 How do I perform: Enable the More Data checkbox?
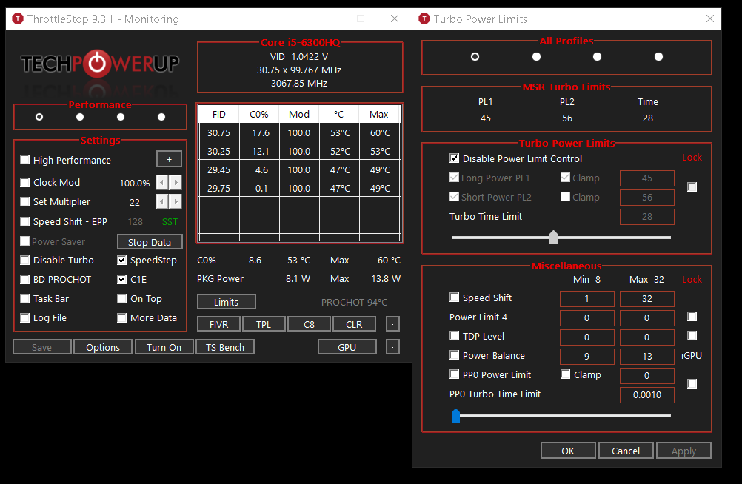[x=122, y=317]
